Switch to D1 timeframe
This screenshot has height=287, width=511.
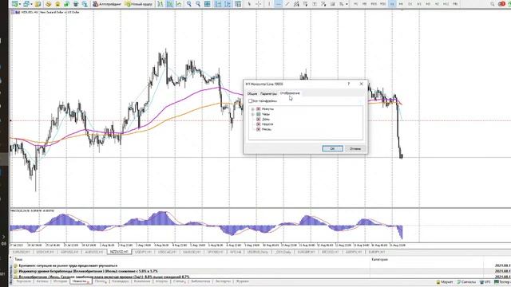click(x=410, y=4)
